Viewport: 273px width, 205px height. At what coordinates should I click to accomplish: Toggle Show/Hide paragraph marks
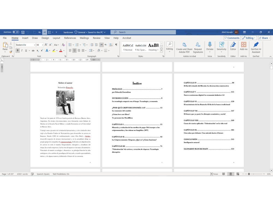click(x=116, y=45)
